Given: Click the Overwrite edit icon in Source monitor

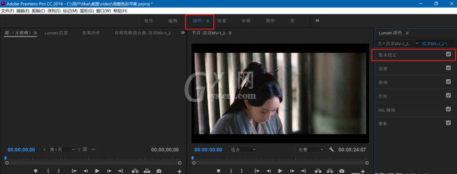Looking at the screenshot, I should [147, 171].
